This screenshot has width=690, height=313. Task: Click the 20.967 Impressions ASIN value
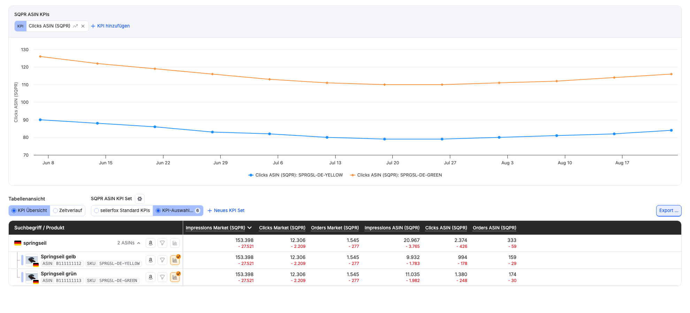pos(412,240)
